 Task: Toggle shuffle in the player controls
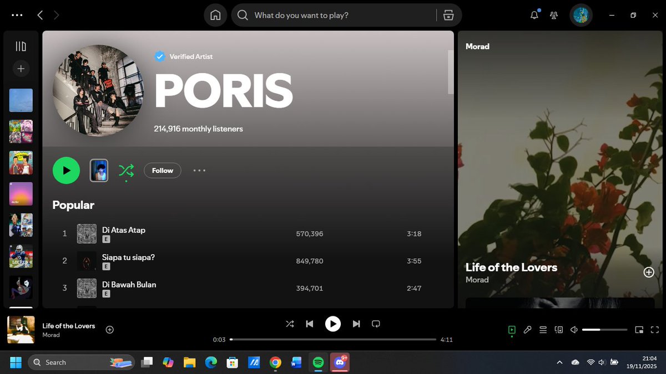click(290, 324)
